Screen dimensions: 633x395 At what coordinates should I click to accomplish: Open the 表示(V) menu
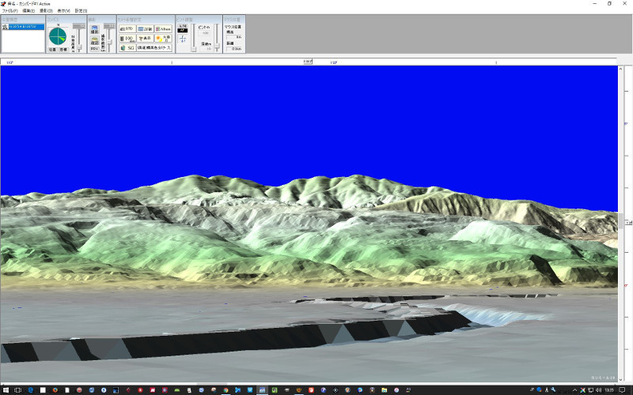coord(63,11)
